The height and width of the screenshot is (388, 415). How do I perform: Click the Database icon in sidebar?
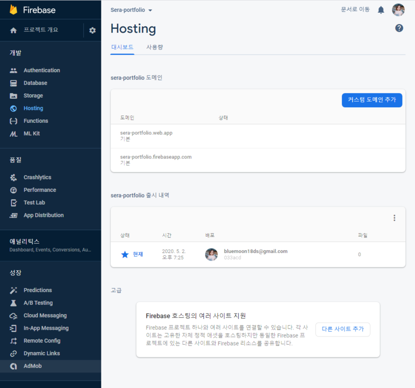[13, 83]
